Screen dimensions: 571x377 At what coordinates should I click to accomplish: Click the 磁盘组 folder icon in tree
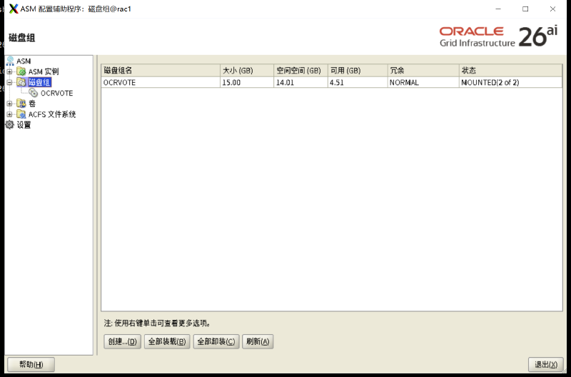click(21, 82)
